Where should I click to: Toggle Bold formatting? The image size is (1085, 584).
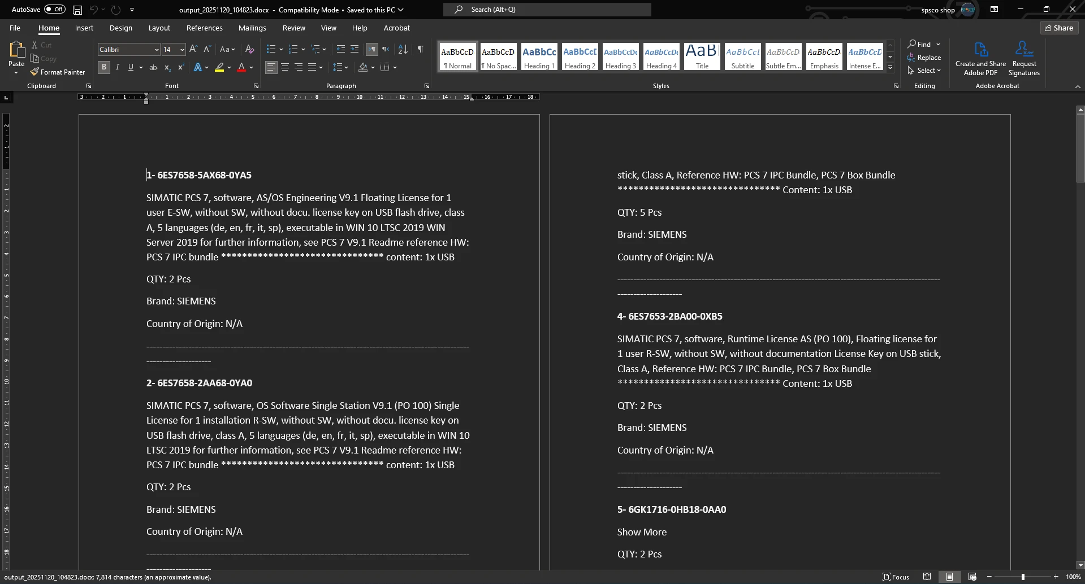[x=104, y=67]
